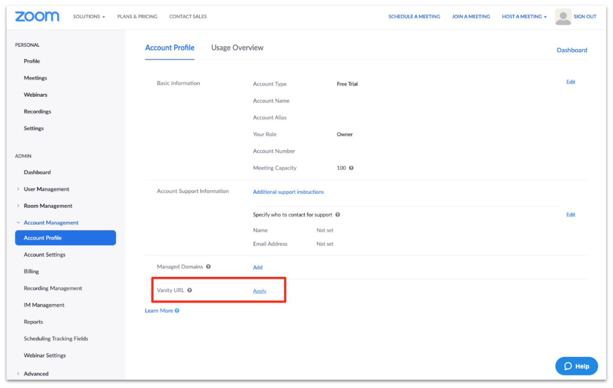Click the help icon next to Specify who to contact

tap(338, 214)
